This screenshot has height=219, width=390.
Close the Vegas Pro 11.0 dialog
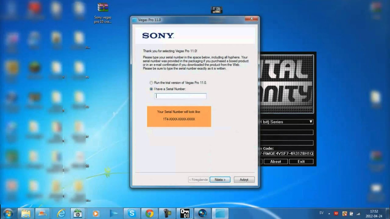click(x=252, y=19)
